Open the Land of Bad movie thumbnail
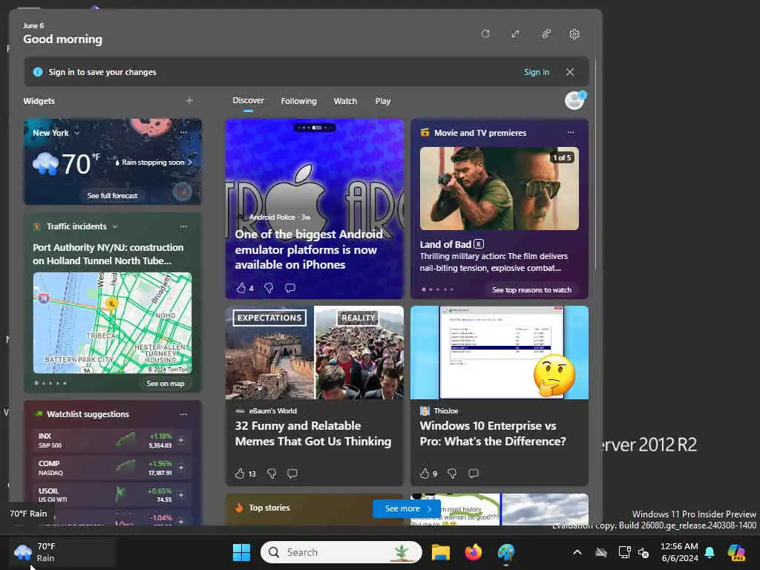Image resolution: width=760 pixels, height=570 pixels. coord(499,189)
